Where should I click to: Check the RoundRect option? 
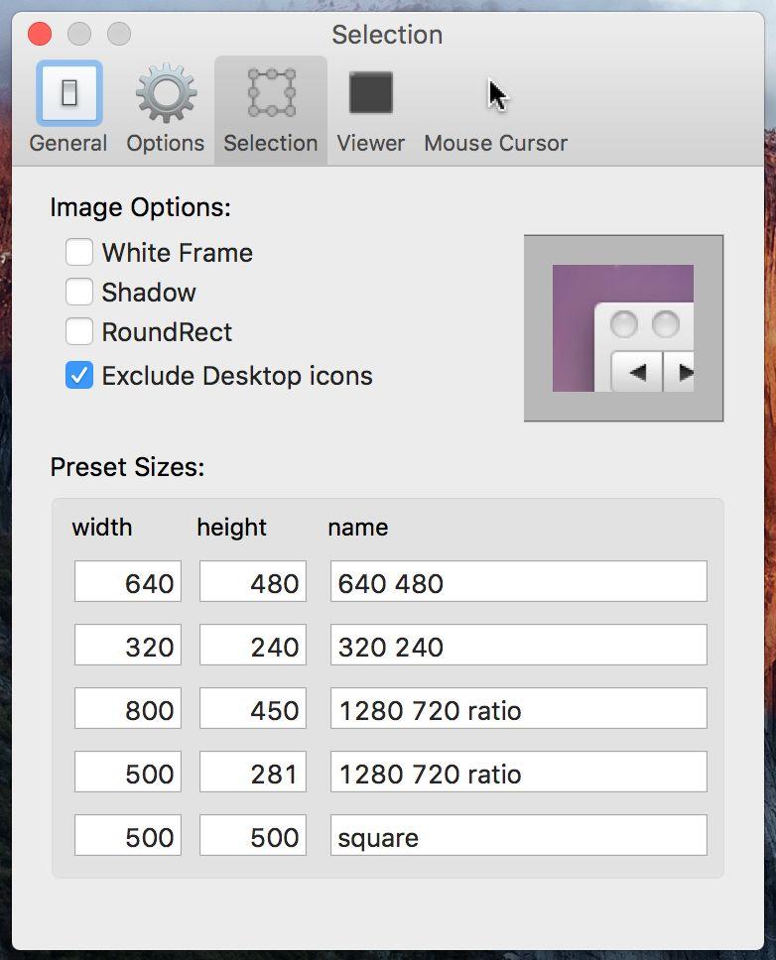pyautogui.click(x=79, y=332)
